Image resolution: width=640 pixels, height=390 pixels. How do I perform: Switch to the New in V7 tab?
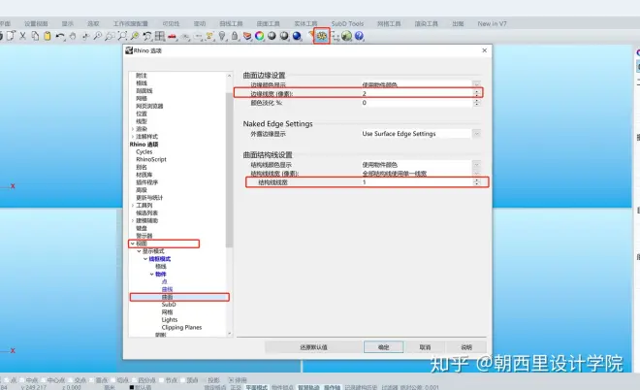tap(493, 23)
